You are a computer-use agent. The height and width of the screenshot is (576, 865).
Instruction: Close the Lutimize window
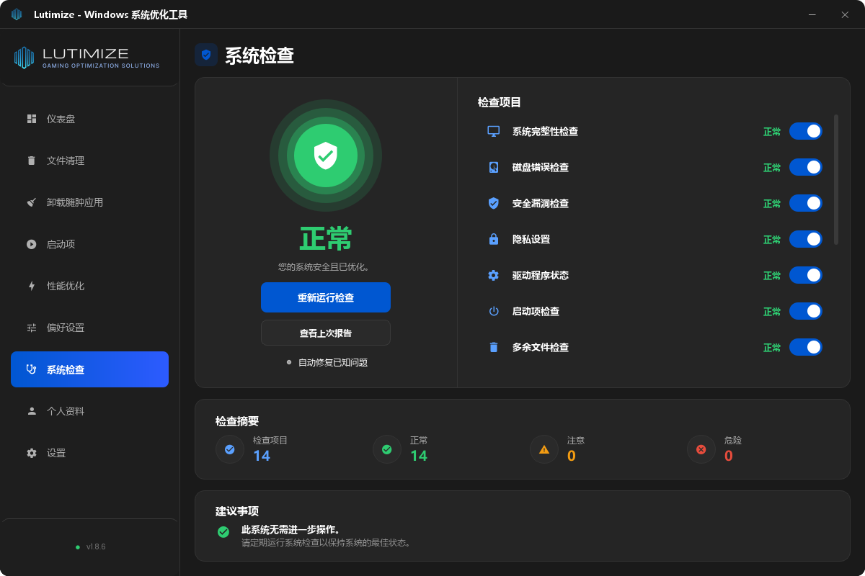(845, 14)
